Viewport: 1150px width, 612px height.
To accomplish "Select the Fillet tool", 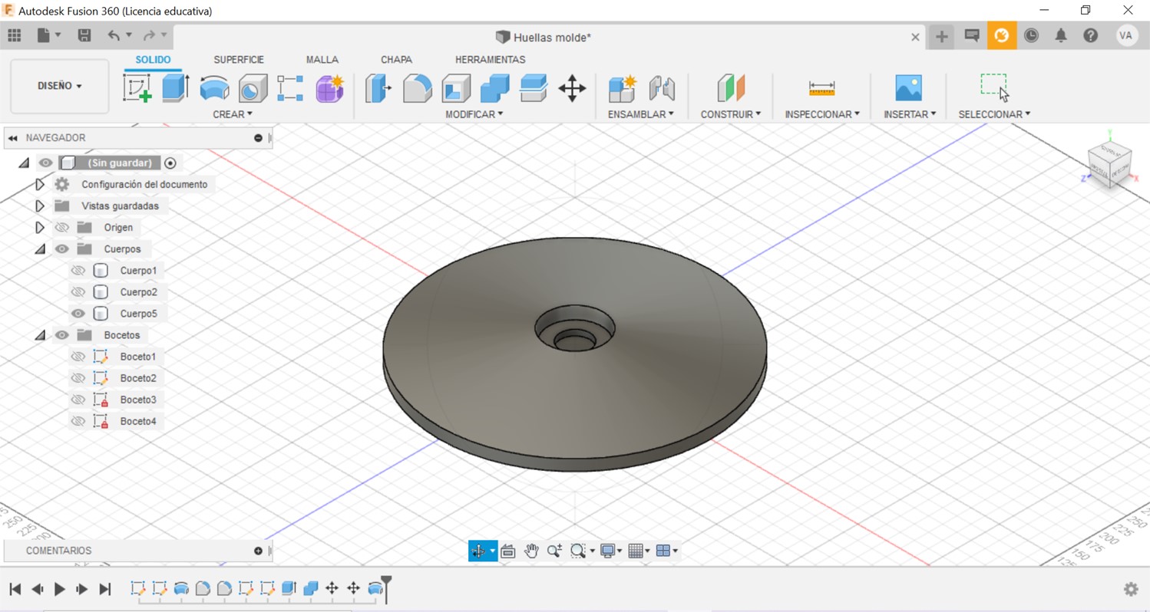I will coord(417,88).
